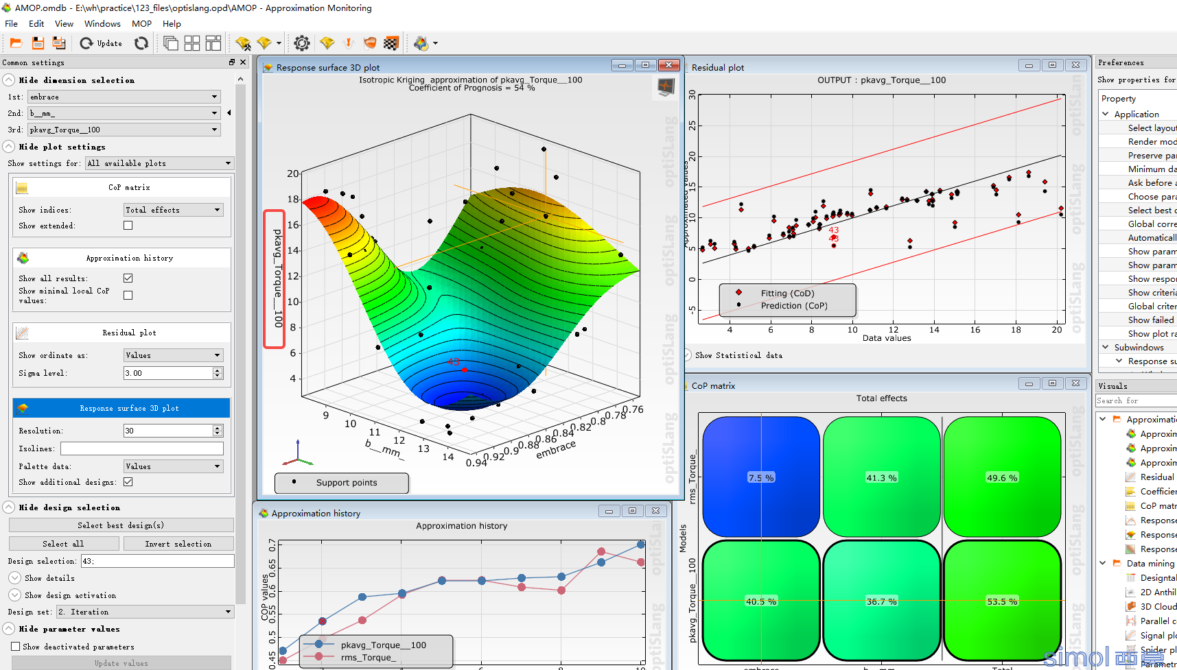The height and width of the screenshot is (670, 1177).
Task: Click the CoP matrix settings icon
Action: click(22, 188)
